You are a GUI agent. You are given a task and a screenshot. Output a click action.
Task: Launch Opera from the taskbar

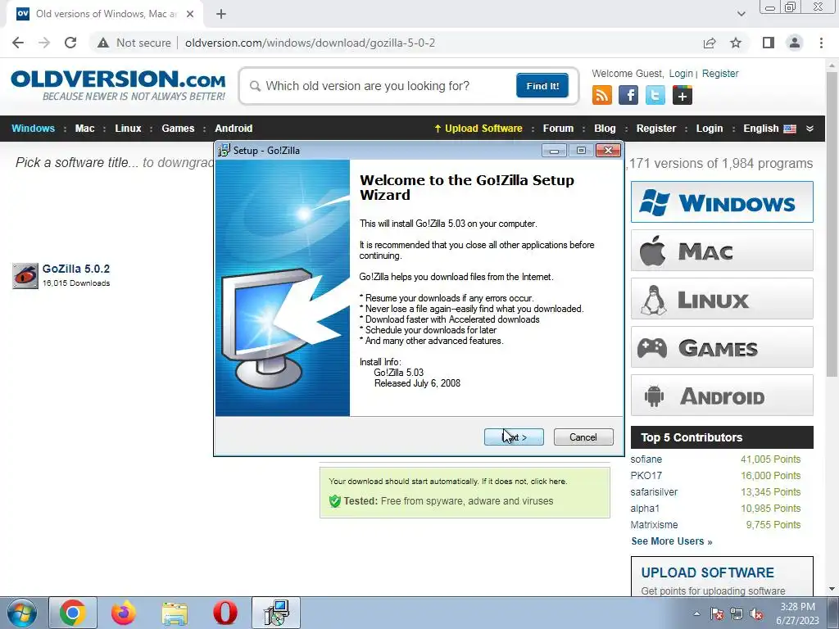[x=225, y=613]
